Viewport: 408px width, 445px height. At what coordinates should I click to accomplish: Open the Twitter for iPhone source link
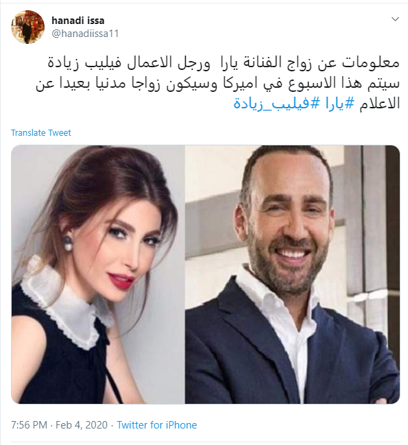157,425
